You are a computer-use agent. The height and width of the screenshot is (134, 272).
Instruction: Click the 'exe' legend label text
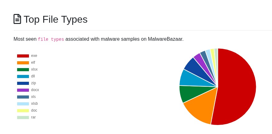(x=34, y=56)
